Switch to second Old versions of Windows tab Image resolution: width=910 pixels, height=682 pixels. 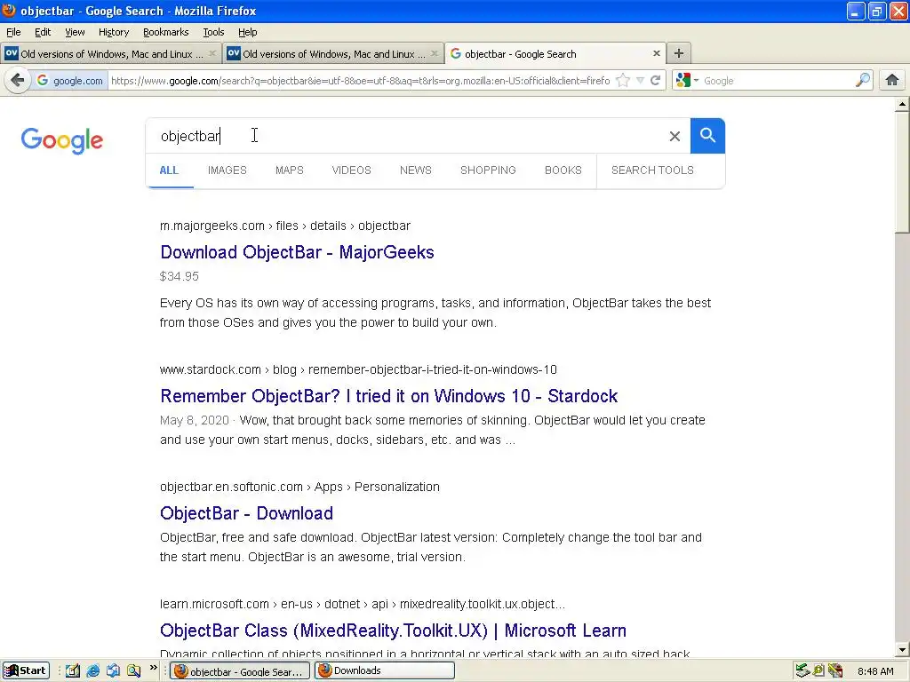pyautogui.click(x=333, y=53)
